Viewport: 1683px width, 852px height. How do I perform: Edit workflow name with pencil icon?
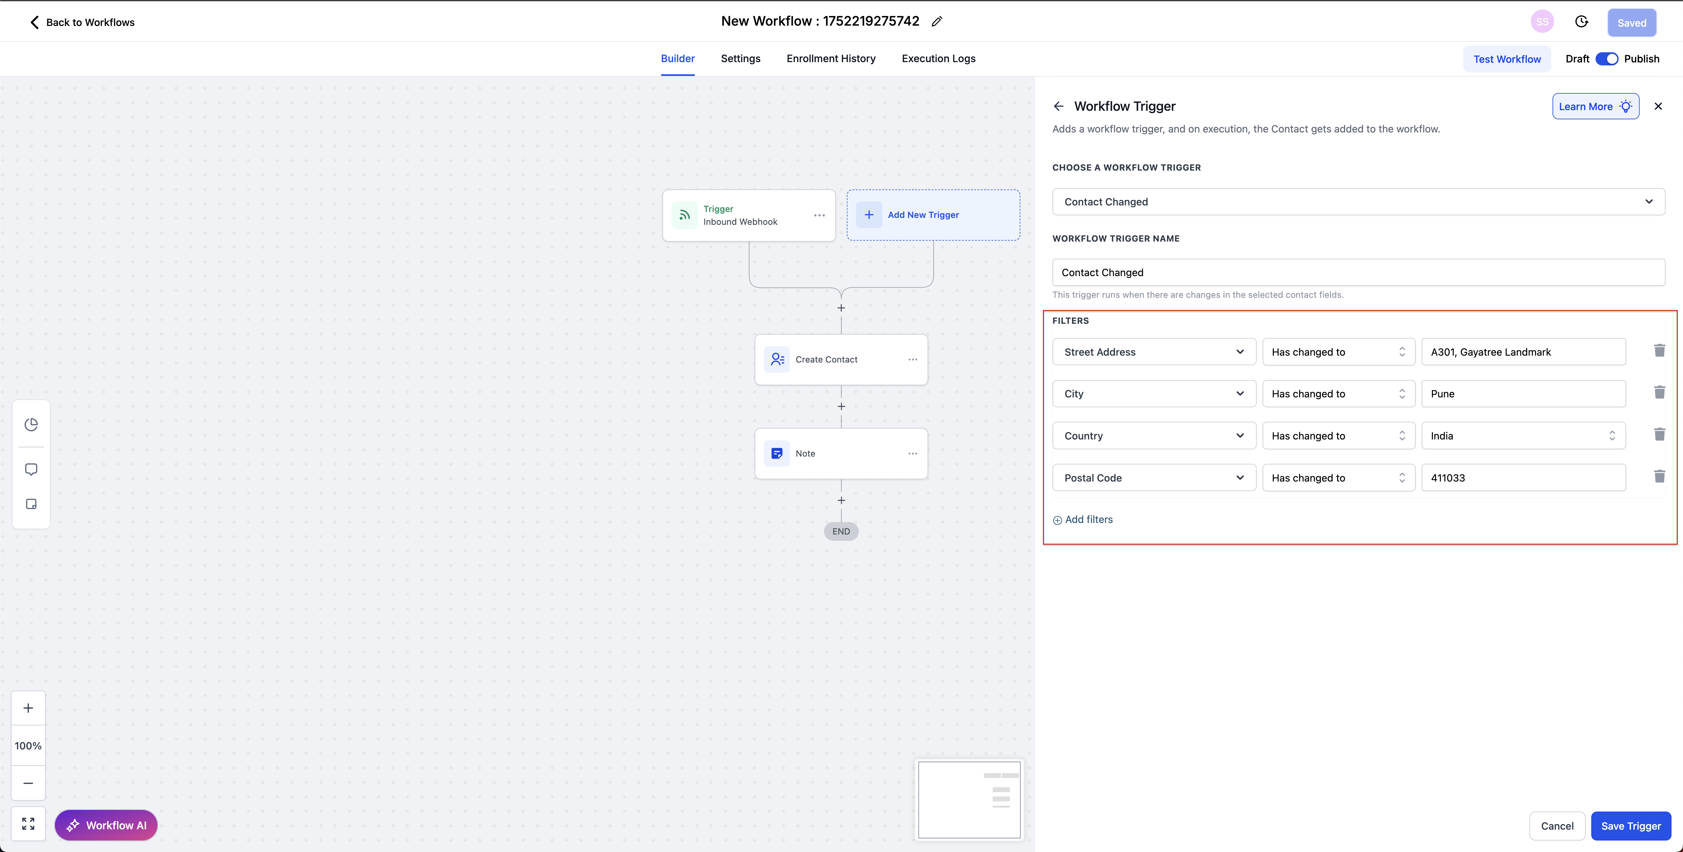[x=937, y=22]
